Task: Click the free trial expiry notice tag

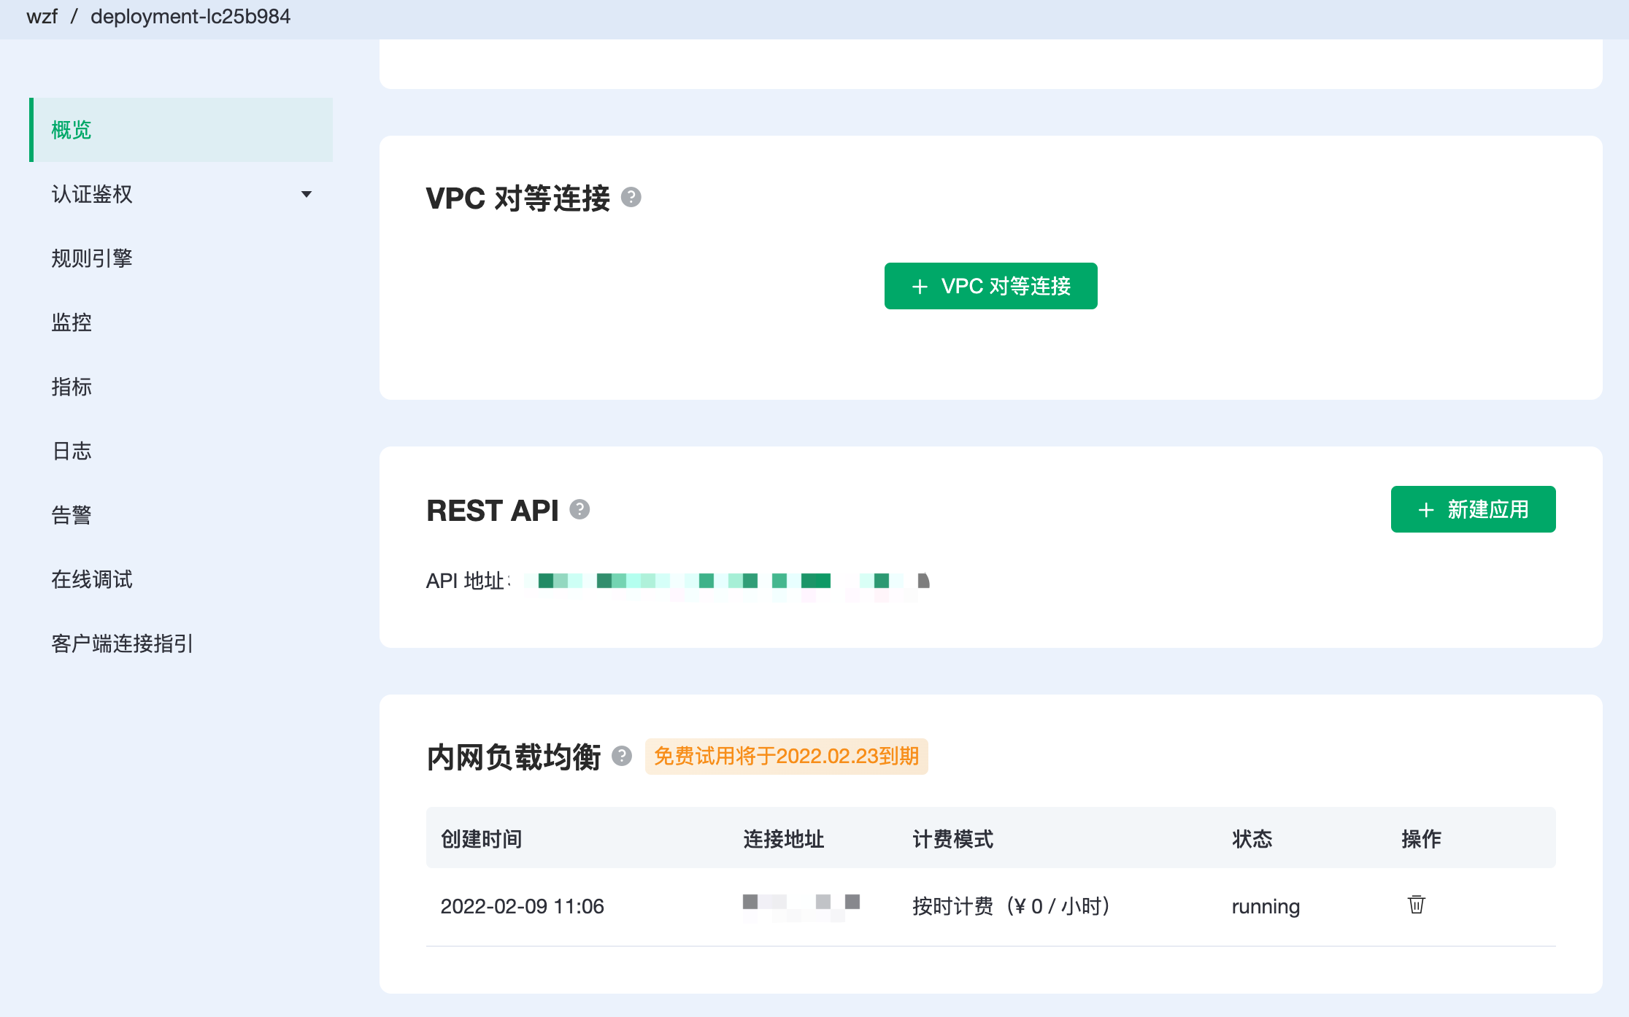Action: [x=786, y=756]
